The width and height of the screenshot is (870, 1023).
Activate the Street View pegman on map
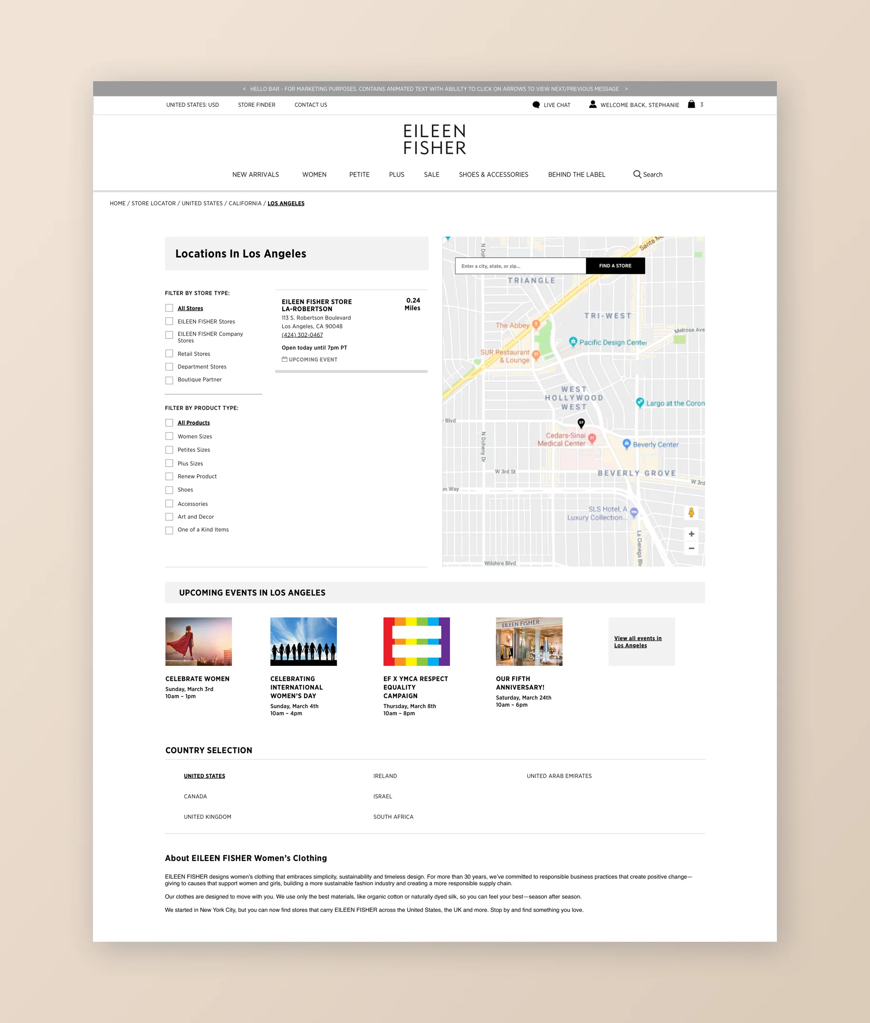click(x=691, y=512)
